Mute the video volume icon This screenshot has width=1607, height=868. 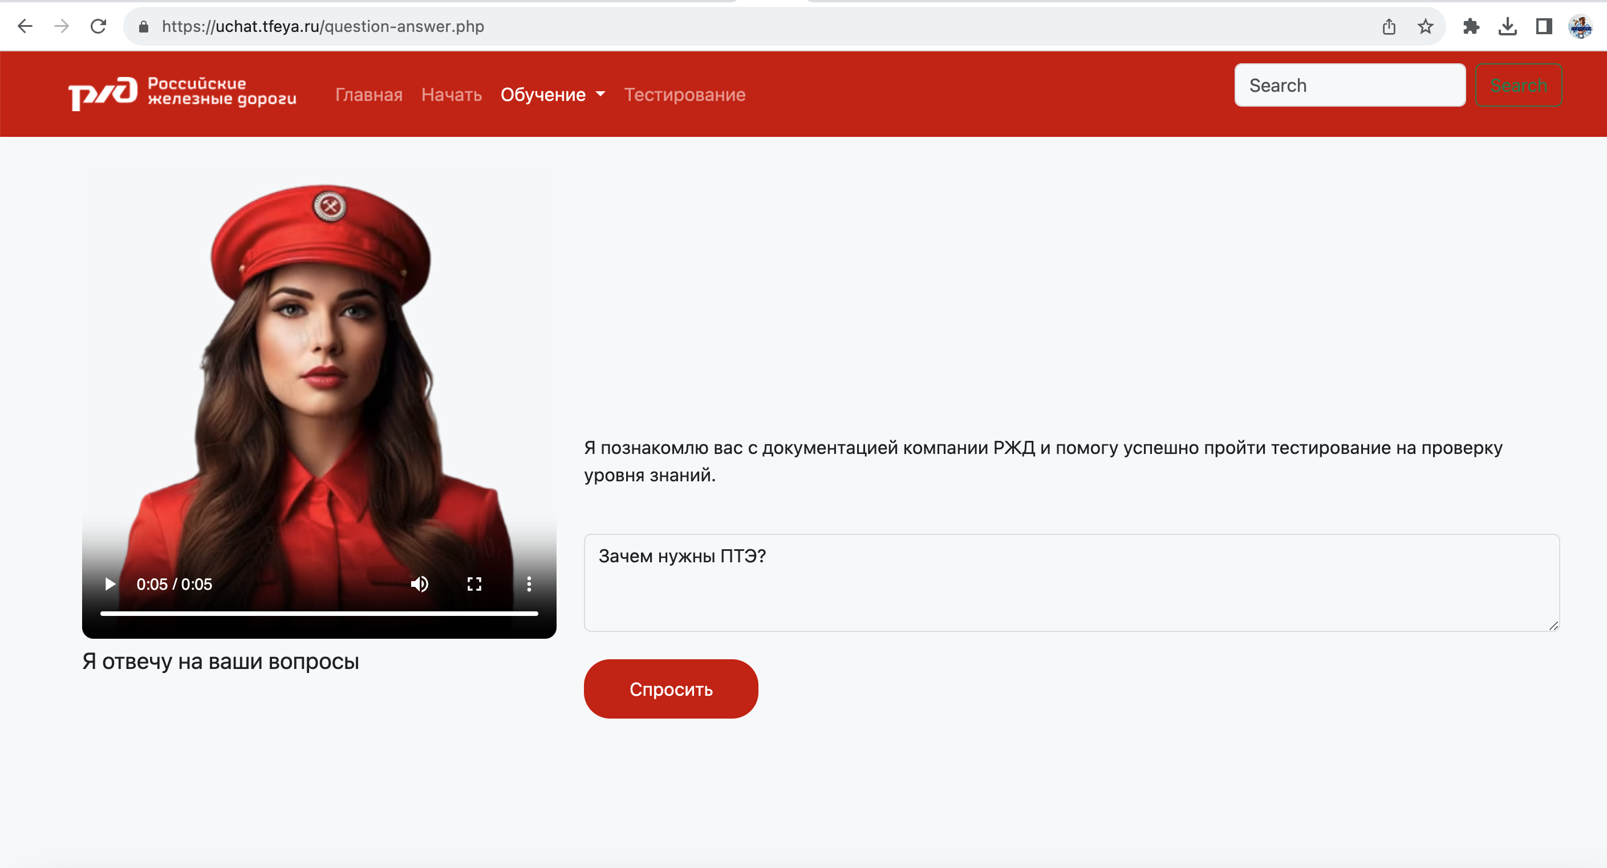point(419,584)
